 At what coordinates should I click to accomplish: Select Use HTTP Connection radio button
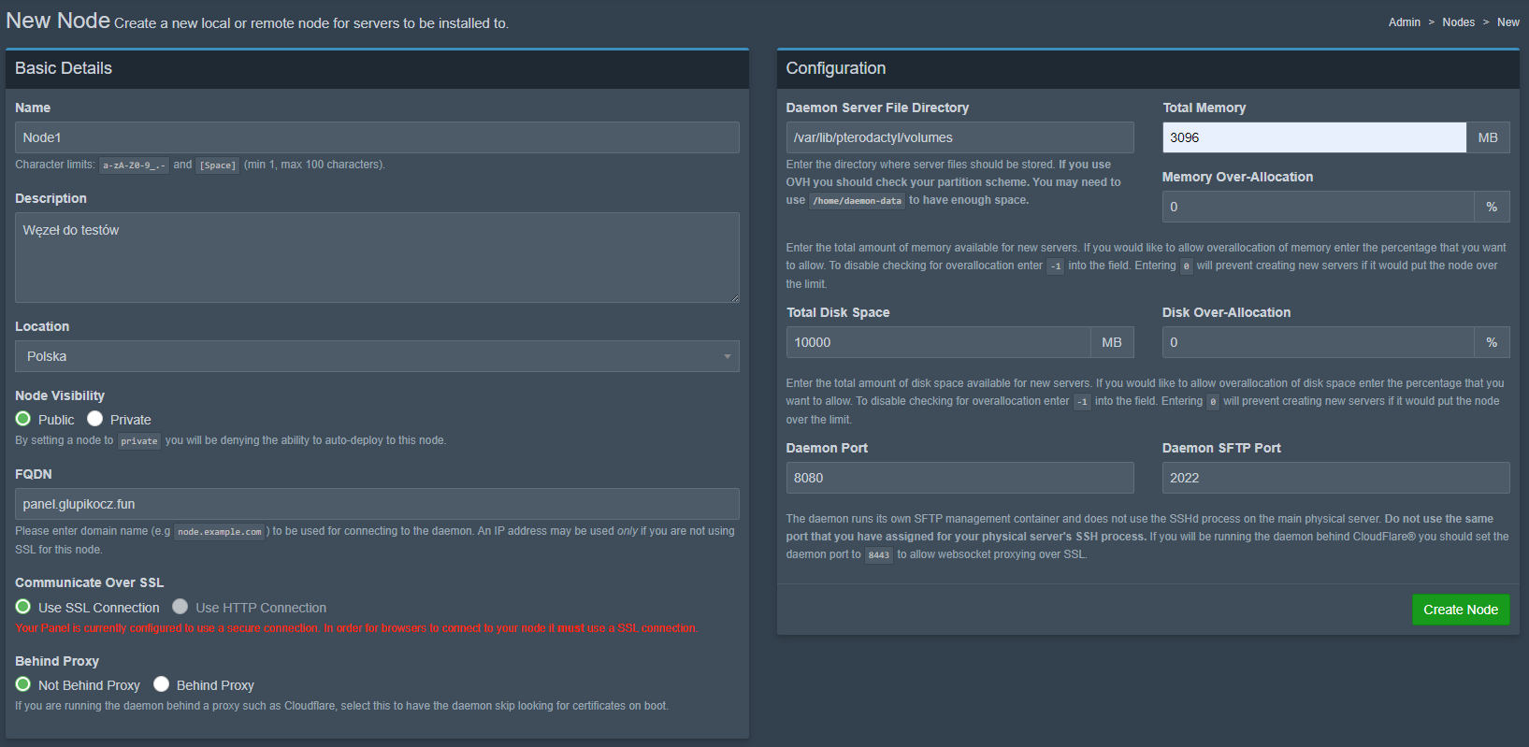point(180,607)
